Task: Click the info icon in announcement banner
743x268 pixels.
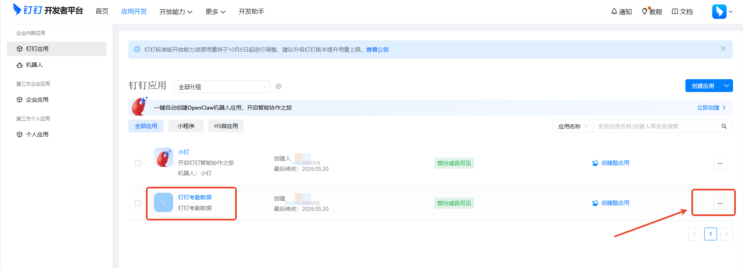Action: tap(137, 50)
